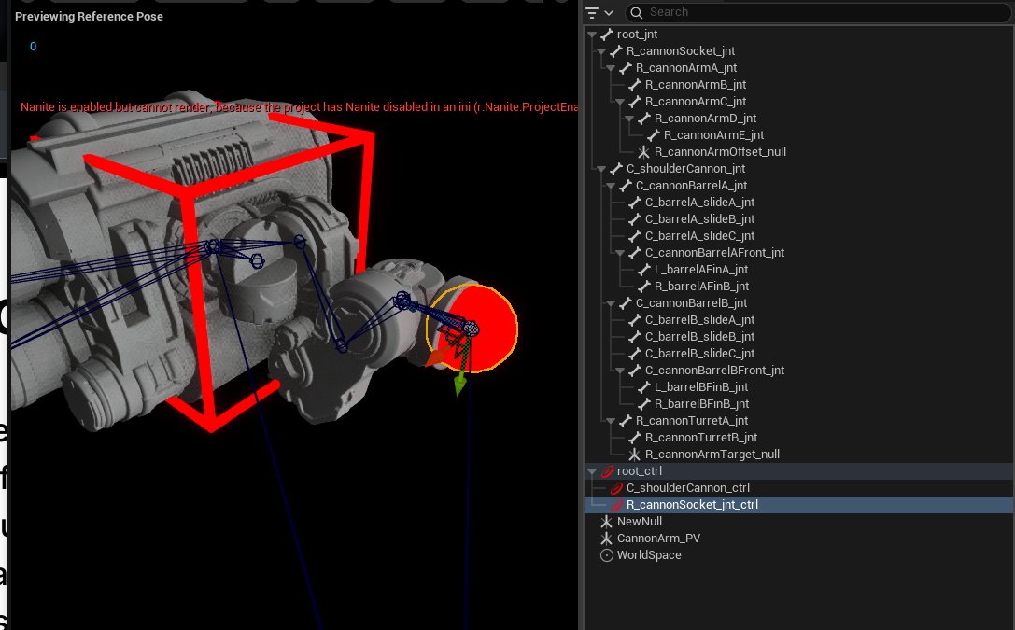This screenshot has height=630, width=1015.
Task: Collapse the C_cannonBarrelA_jnt node
Action: point(611,186)
